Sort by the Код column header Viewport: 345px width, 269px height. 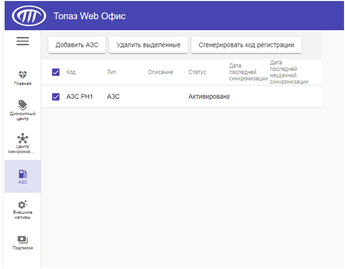(x=71, y=72)
